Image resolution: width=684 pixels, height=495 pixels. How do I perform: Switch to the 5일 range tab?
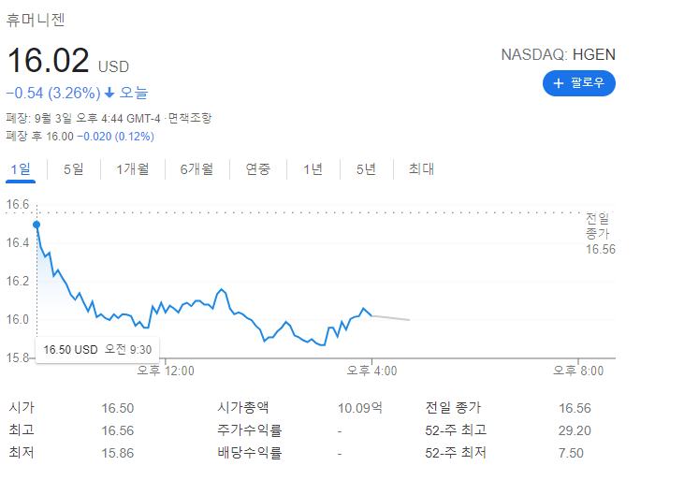pos(73,168)
